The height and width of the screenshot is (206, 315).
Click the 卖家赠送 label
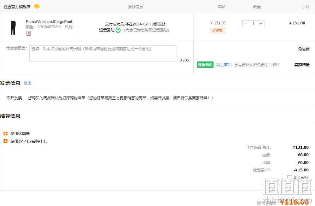(x=302, y=65)
